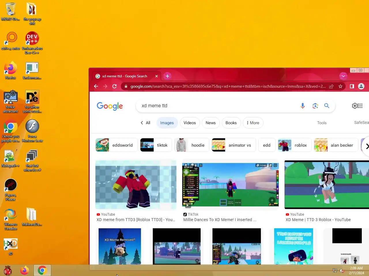Filter by edd chip
369x276 pixels.
267,145
